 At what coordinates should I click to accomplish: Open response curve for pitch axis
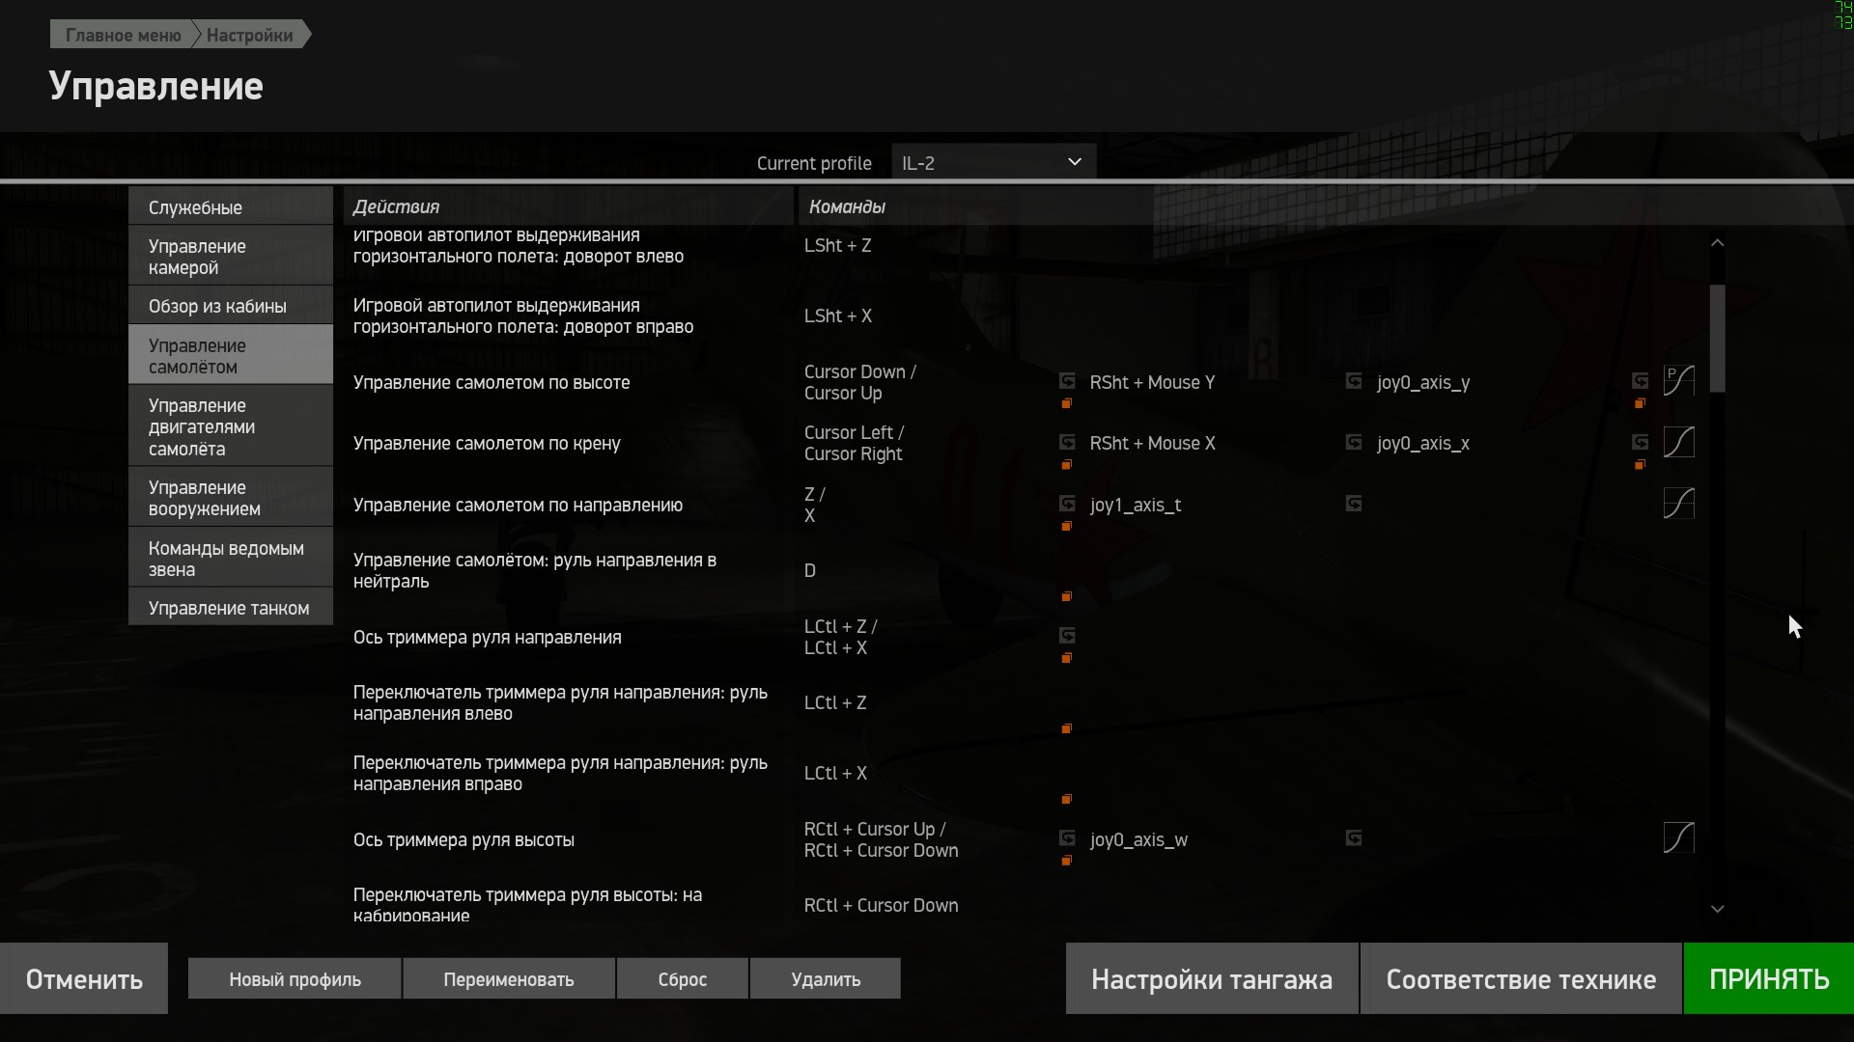(1678, 381)
